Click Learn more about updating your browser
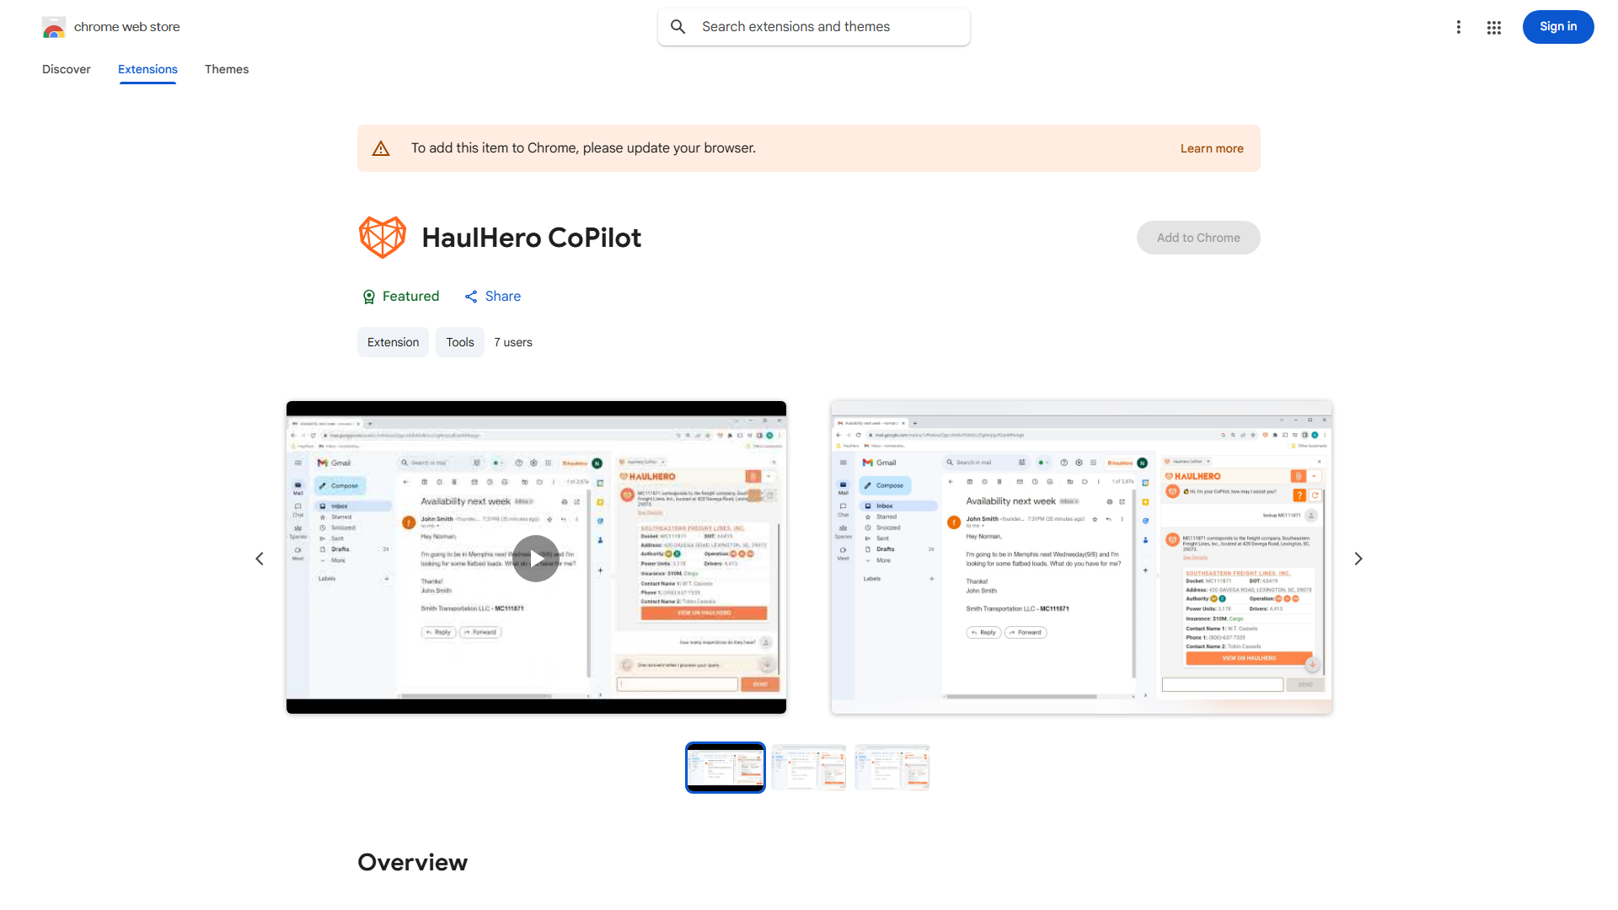This screenshot has width=1618, height=910. click(1211, 147)
